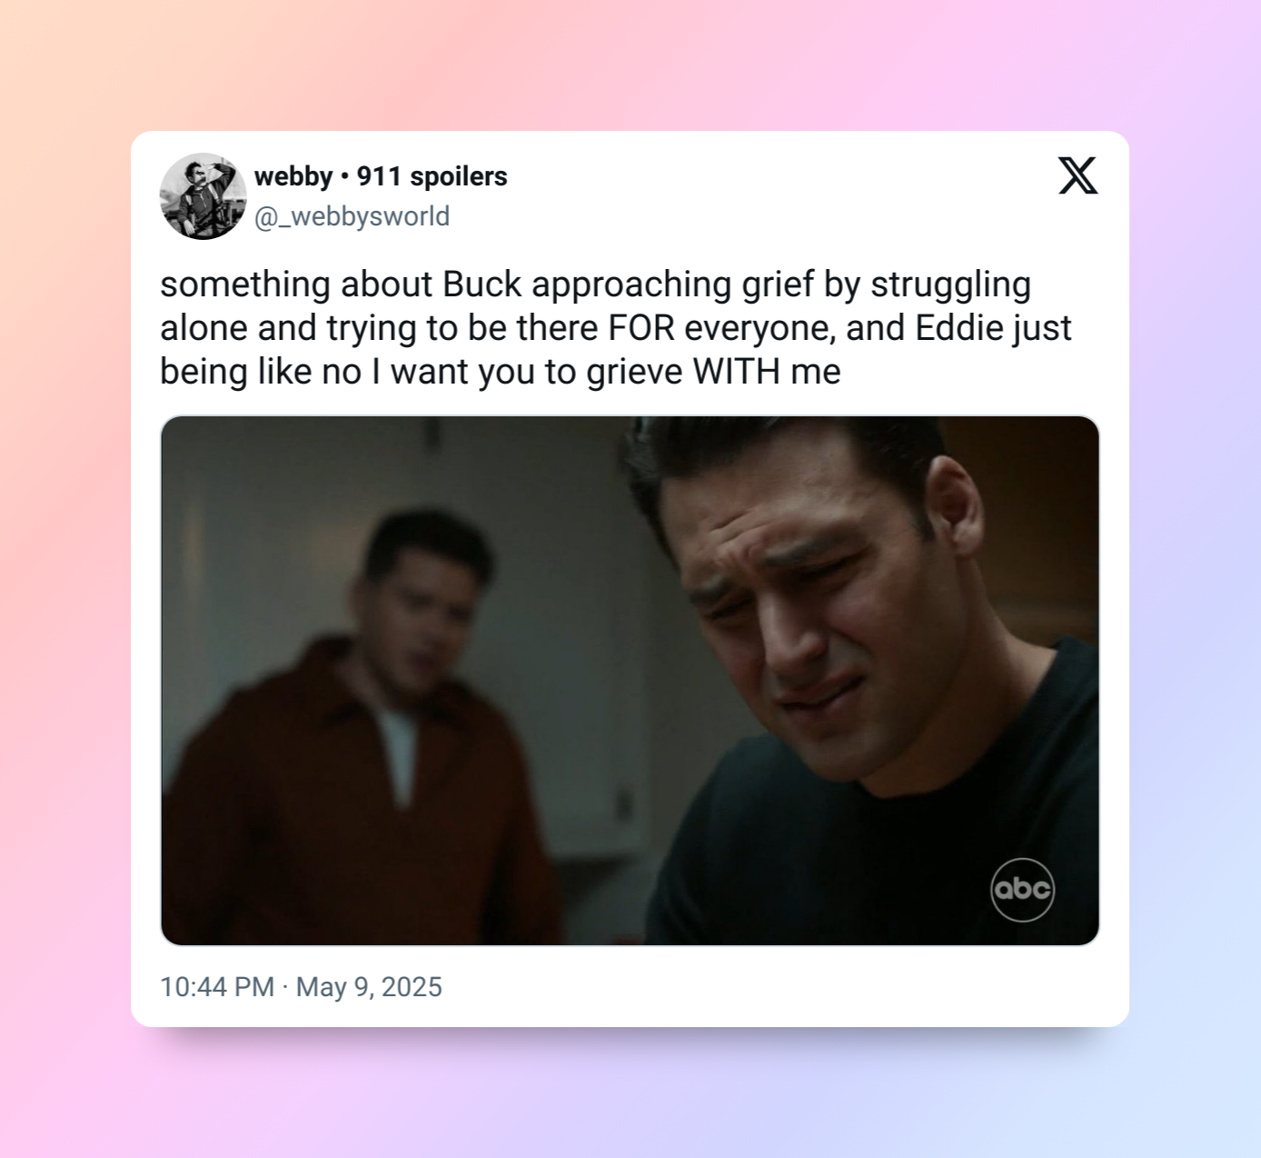This screenshot has width=1261, height=1158.
Task: Click the word Buck in the tweet
Action: tap(482, 285)
